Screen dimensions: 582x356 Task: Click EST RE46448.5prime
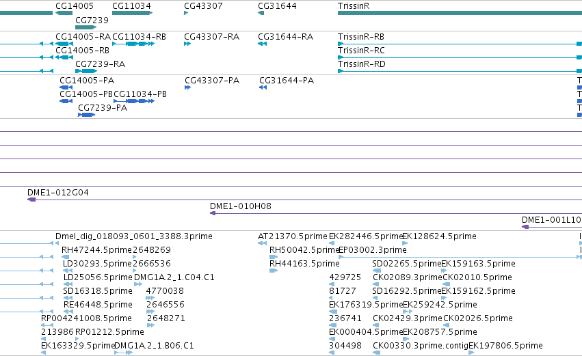coord(98,305)
